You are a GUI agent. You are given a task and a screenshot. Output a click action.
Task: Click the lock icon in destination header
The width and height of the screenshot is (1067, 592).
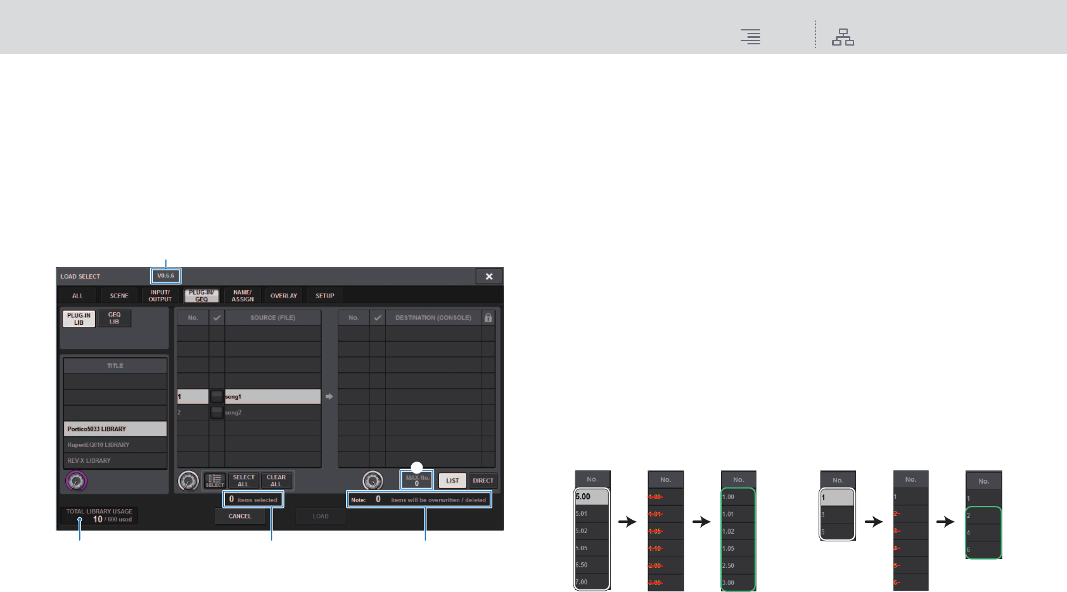click(488, 318)
